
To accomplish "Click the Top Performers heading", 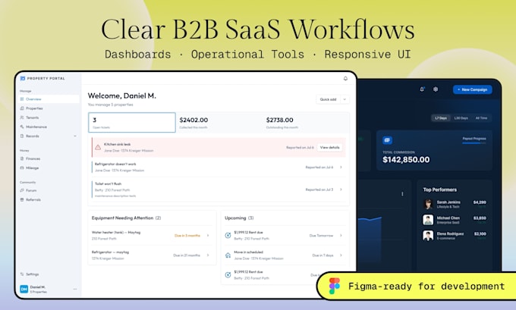I will 439,189.
